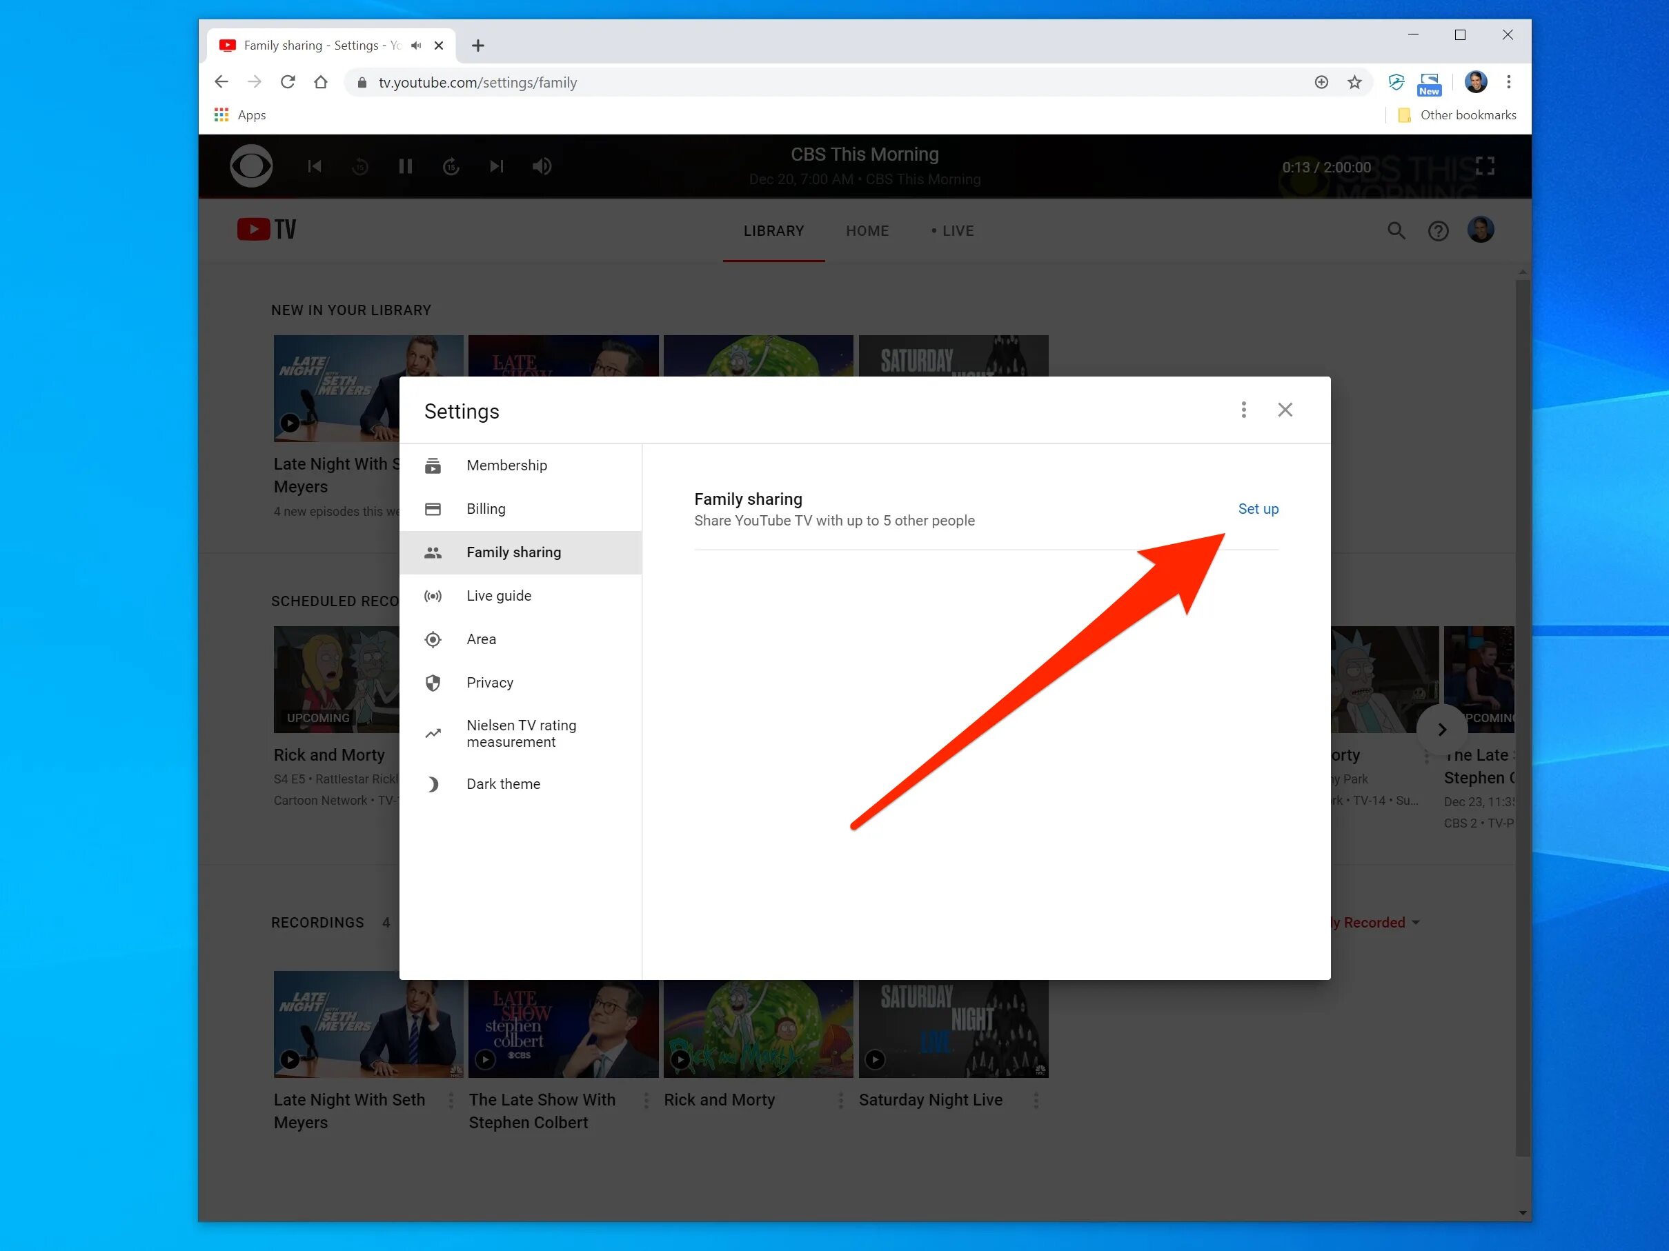Click the Nielsen trending graph icon
This screenshot has height=1251, width=1669.
[433, 733]
